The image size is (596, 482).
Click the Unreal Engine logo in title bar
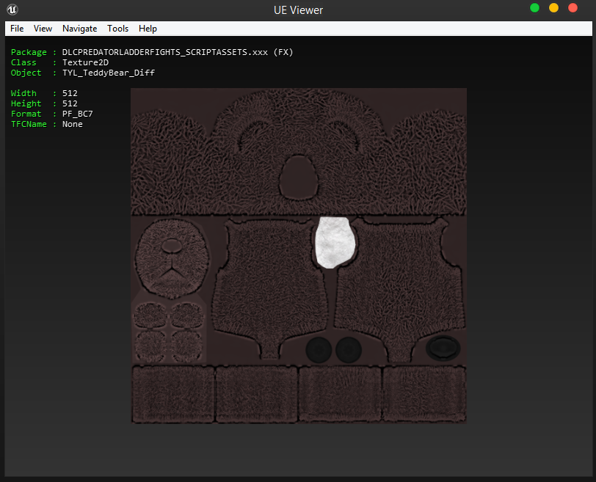coord(13,10)
